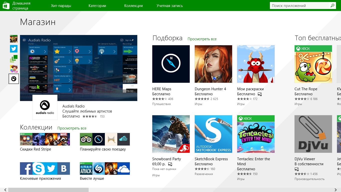The image size is (341, 192).
Task: Click the horizontal scrollbar thumb
Action: pyautogui.click(x=48, y=190)
